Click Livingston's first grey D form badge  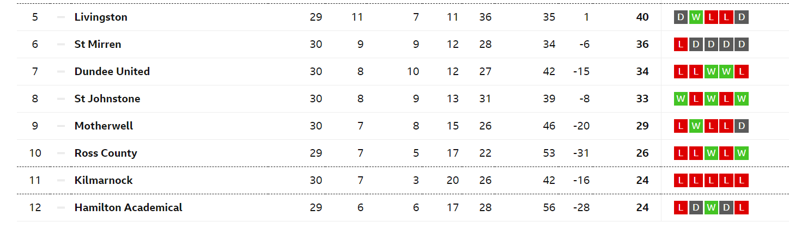point(681,17)
